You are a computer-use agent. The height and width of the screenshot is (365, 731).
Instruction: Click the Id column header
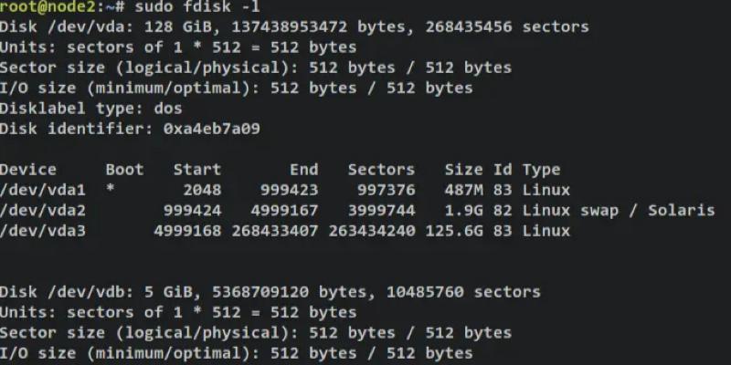(x=503, y=170)
